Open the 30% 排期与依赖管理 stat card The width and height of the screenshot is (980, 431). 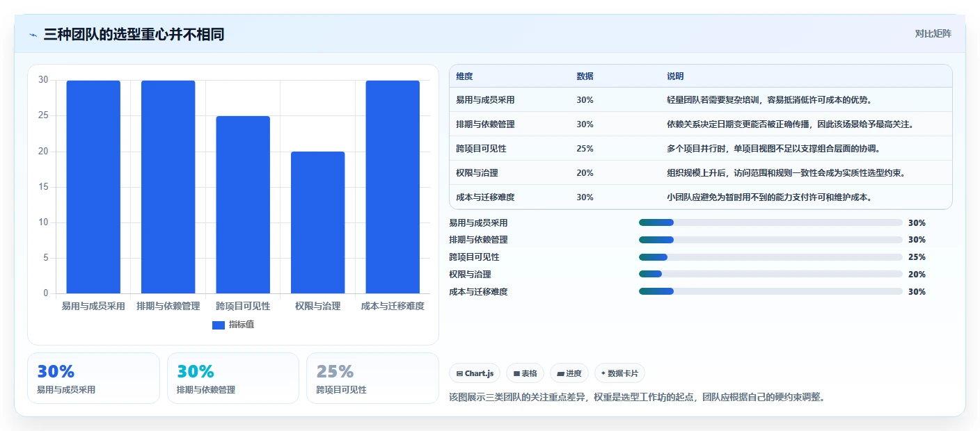pos(233,378)
